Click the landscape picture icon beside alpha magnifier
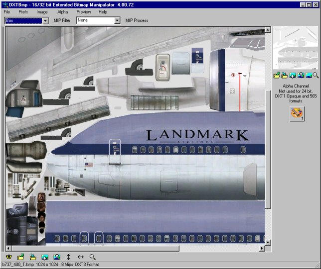Viewport: 321px width, 269px height. (309, 75)
